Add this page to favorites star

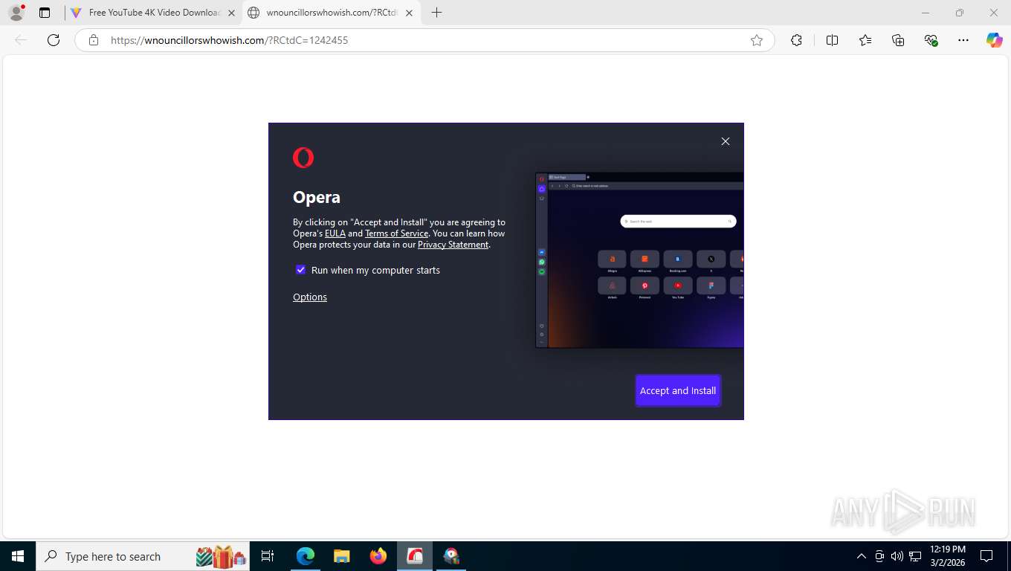point(757,40)
